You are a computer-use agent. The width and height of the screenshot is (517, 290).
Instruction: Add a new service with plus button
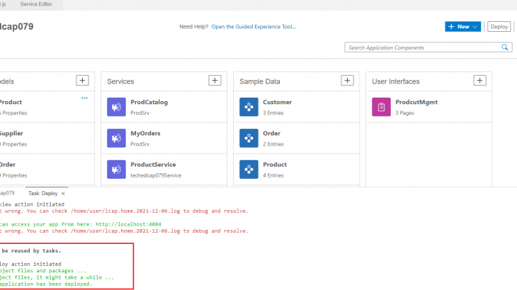215,81
